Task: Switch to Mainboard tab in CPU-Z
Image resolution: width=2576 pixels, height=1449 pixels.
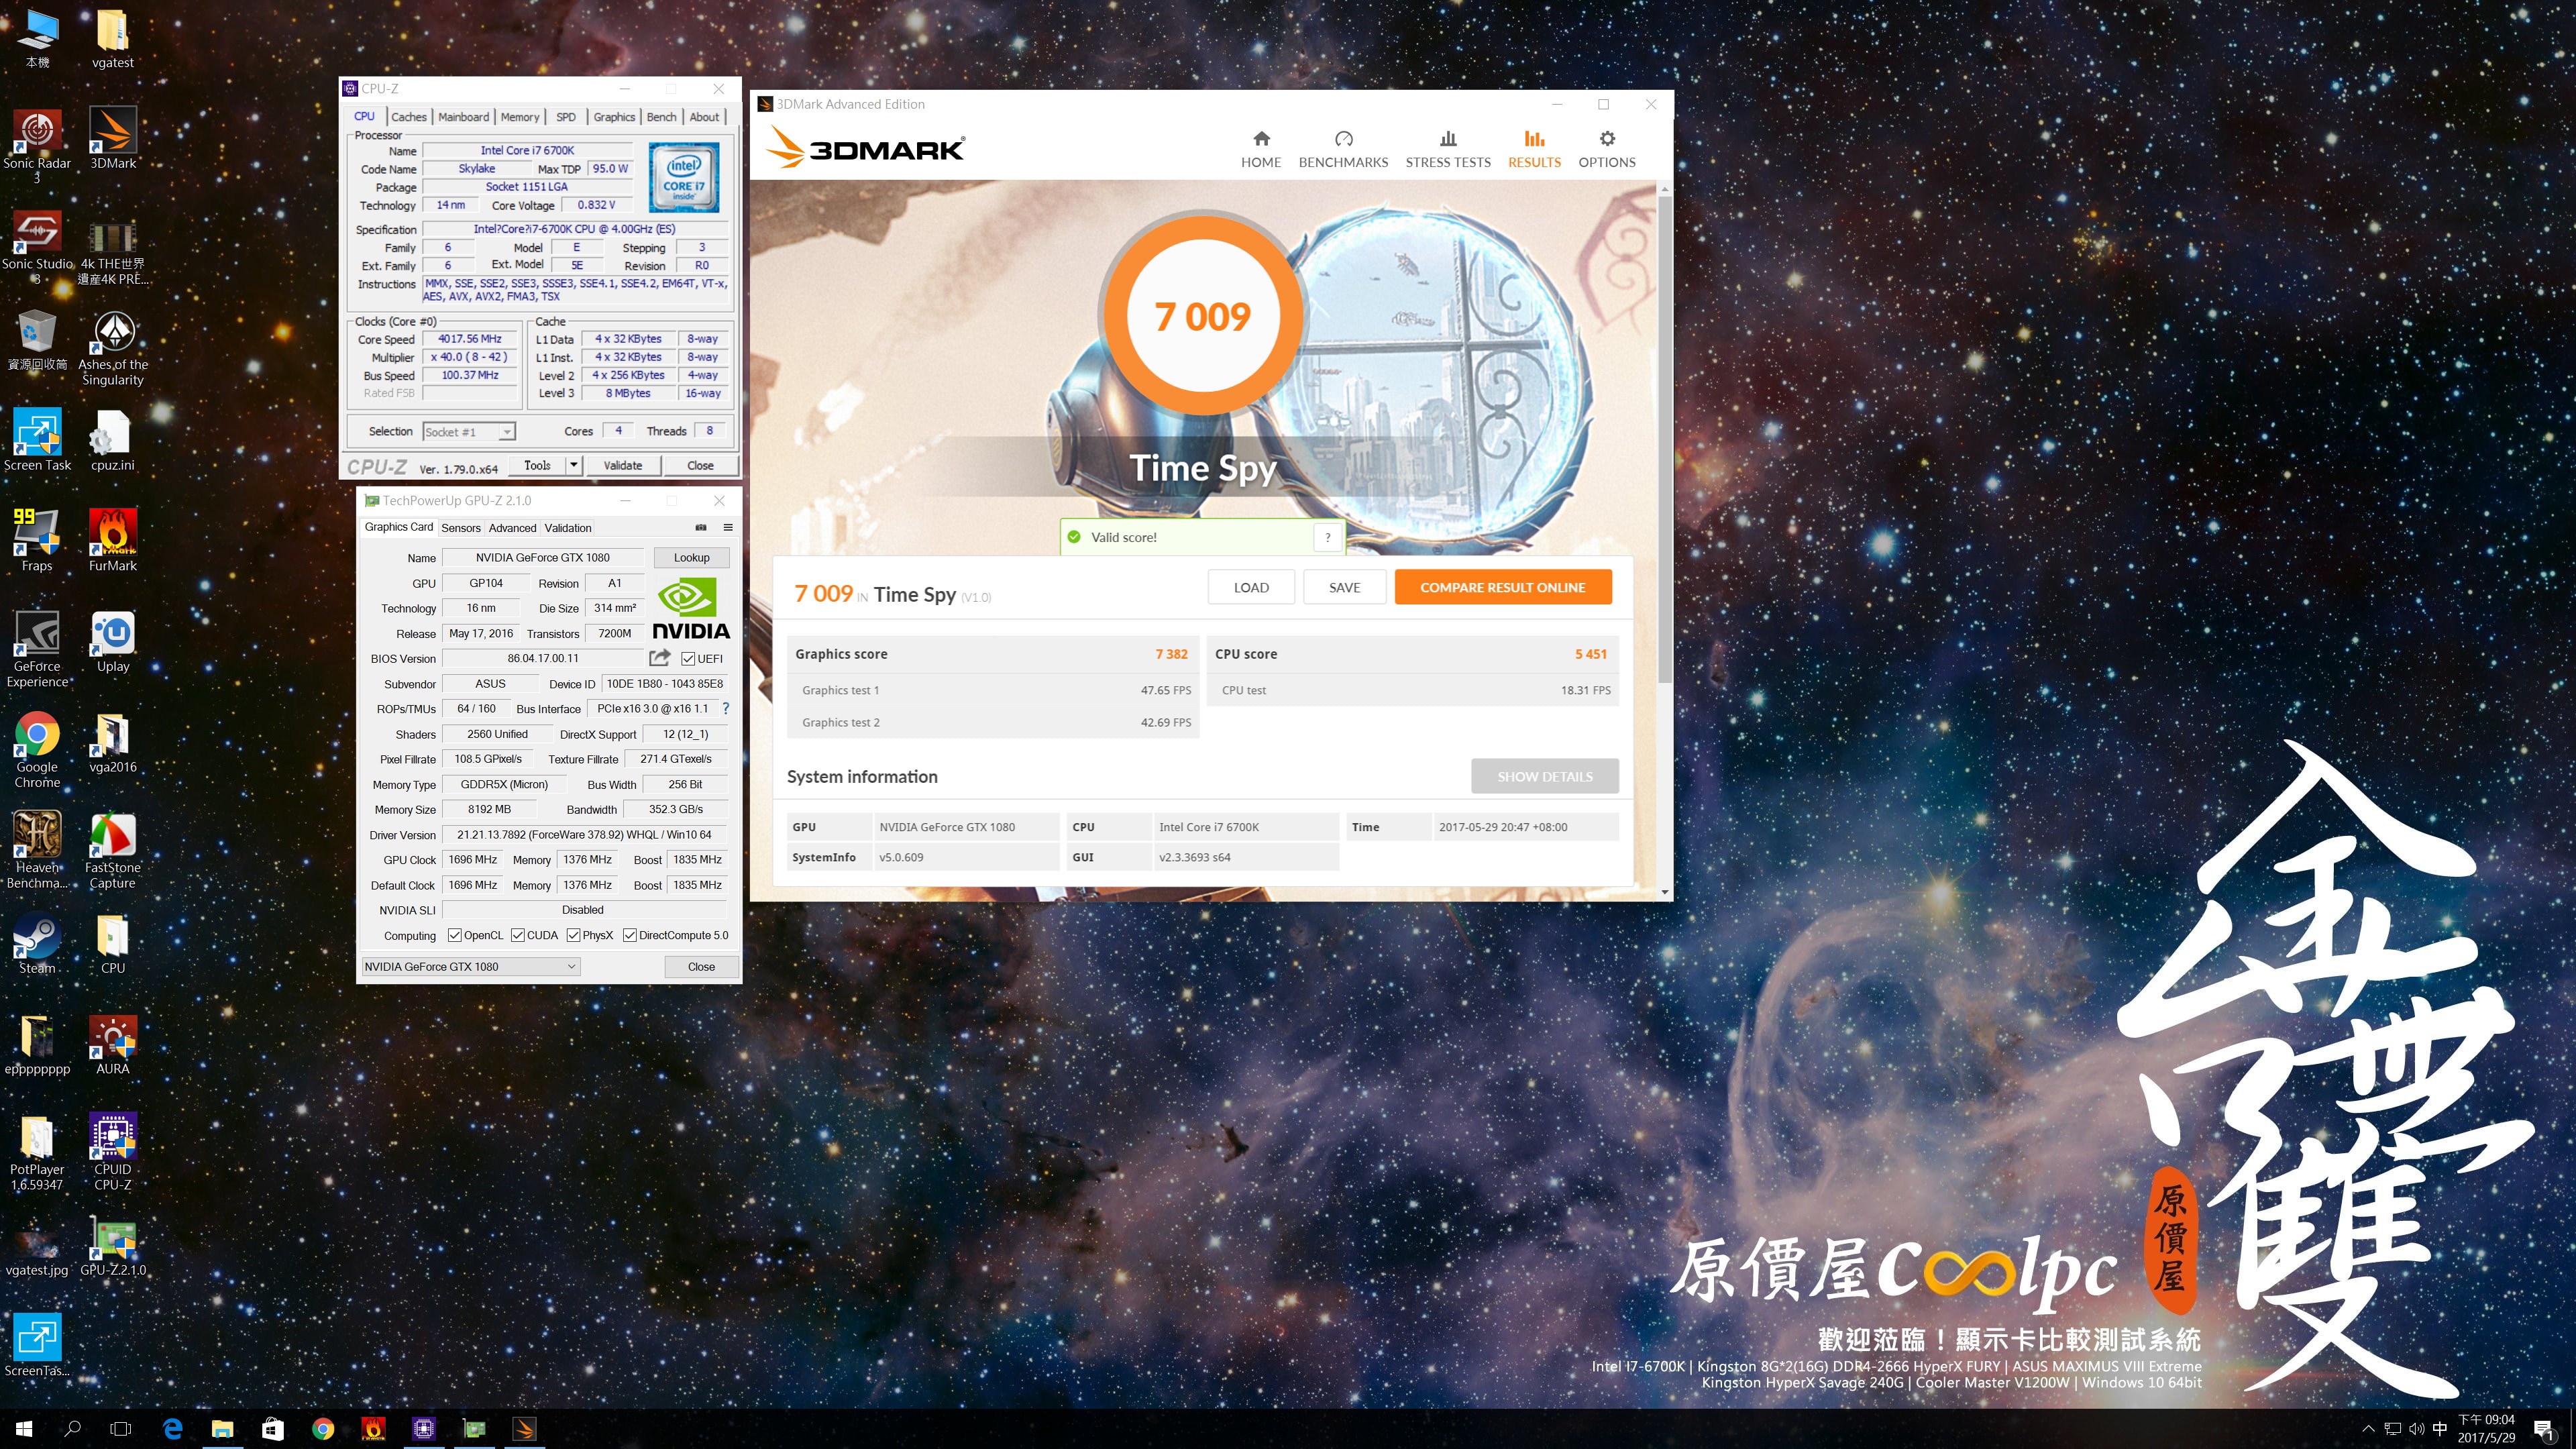Action: click(464, 117)
